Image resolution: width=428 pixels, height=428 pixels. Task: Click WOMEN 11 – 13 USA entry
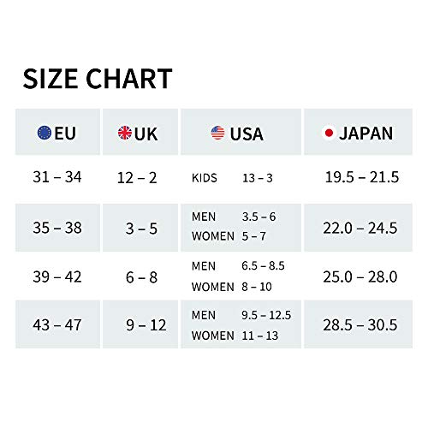coord(235,336)
